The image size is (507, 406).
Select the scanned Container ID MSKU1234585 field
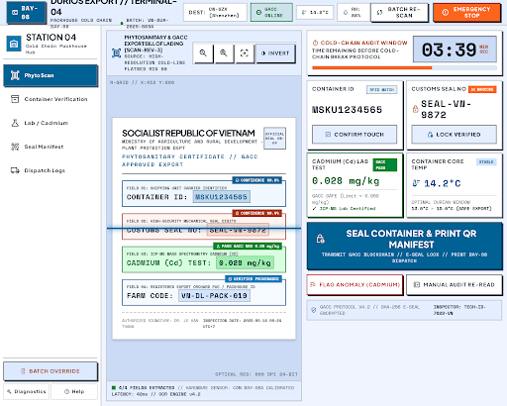(x=221, y=197)
